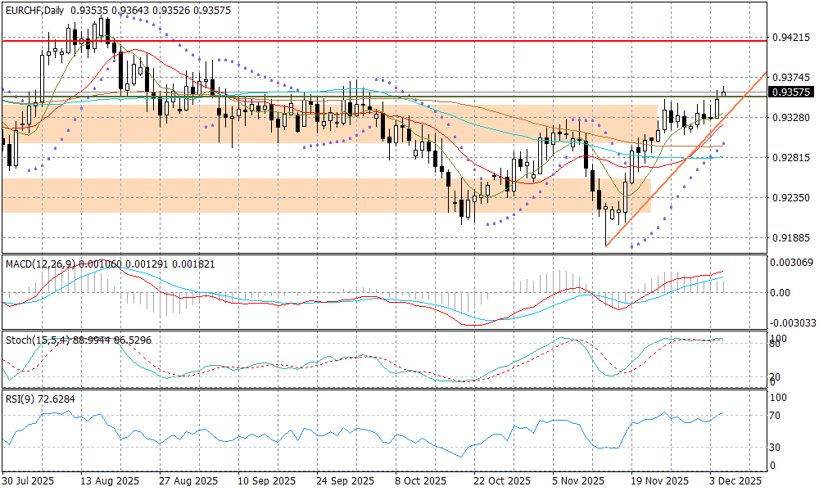Viewport: 819px width, 491px height.
Task: Select the 0.92815 price axis label
Action: tap(790, 158)
